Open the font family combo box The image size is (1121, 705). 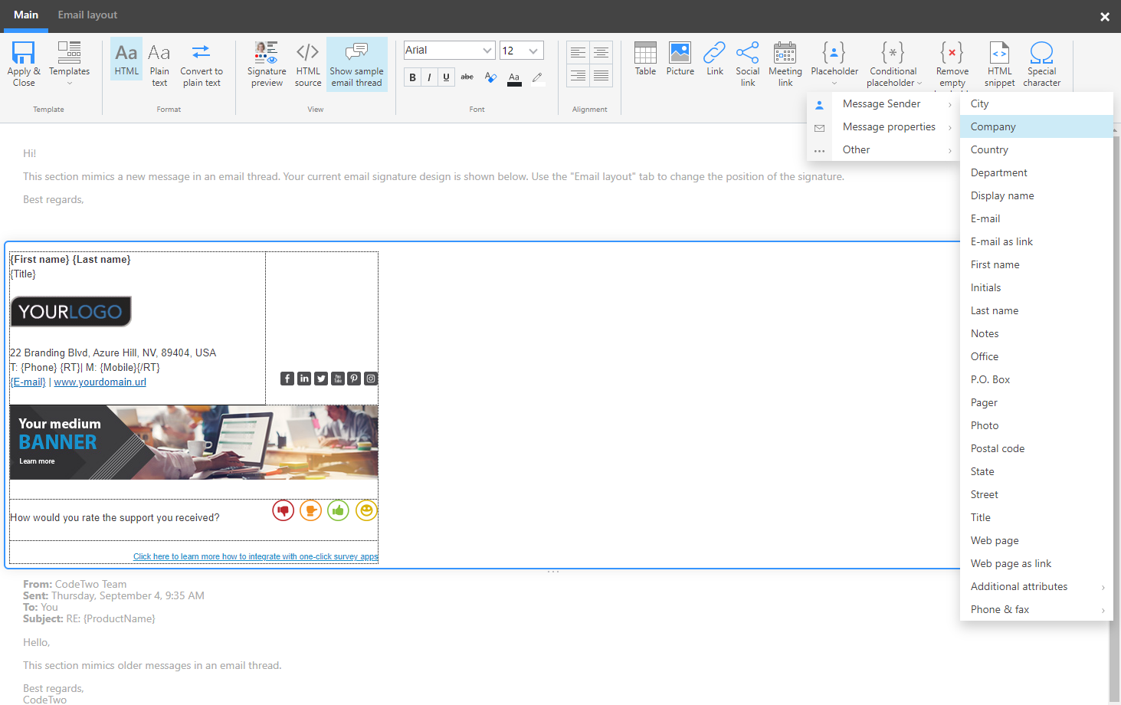point(448,50)
